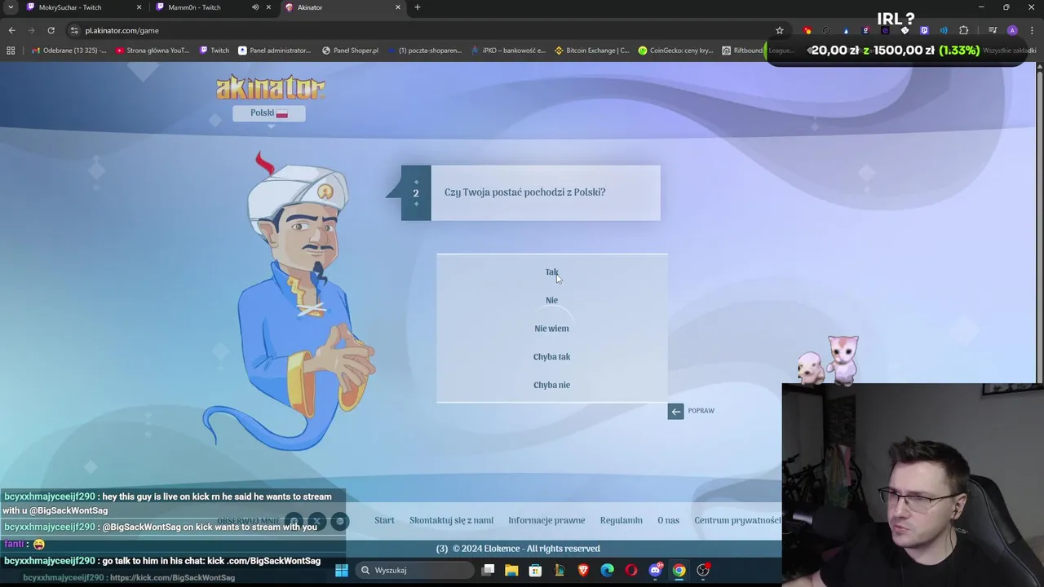Go back in browser history
The image size is (1044, 587).
(11, 30)
